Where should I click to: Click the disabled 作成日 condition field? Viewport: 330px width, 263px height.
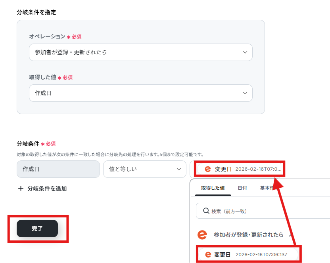pyautogui.click(x=58, y=169)
